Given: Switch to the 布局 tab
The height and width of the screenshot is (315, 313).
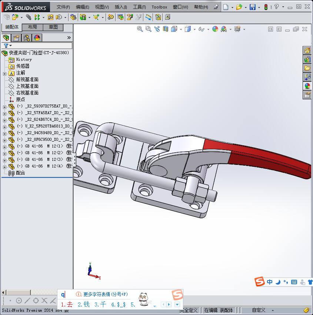Looking at the screenshot, I should pos(33,27).
